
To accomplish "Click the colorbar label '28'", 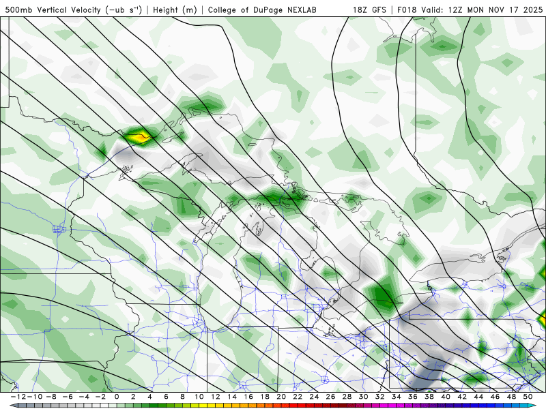I will coord(347,397).
